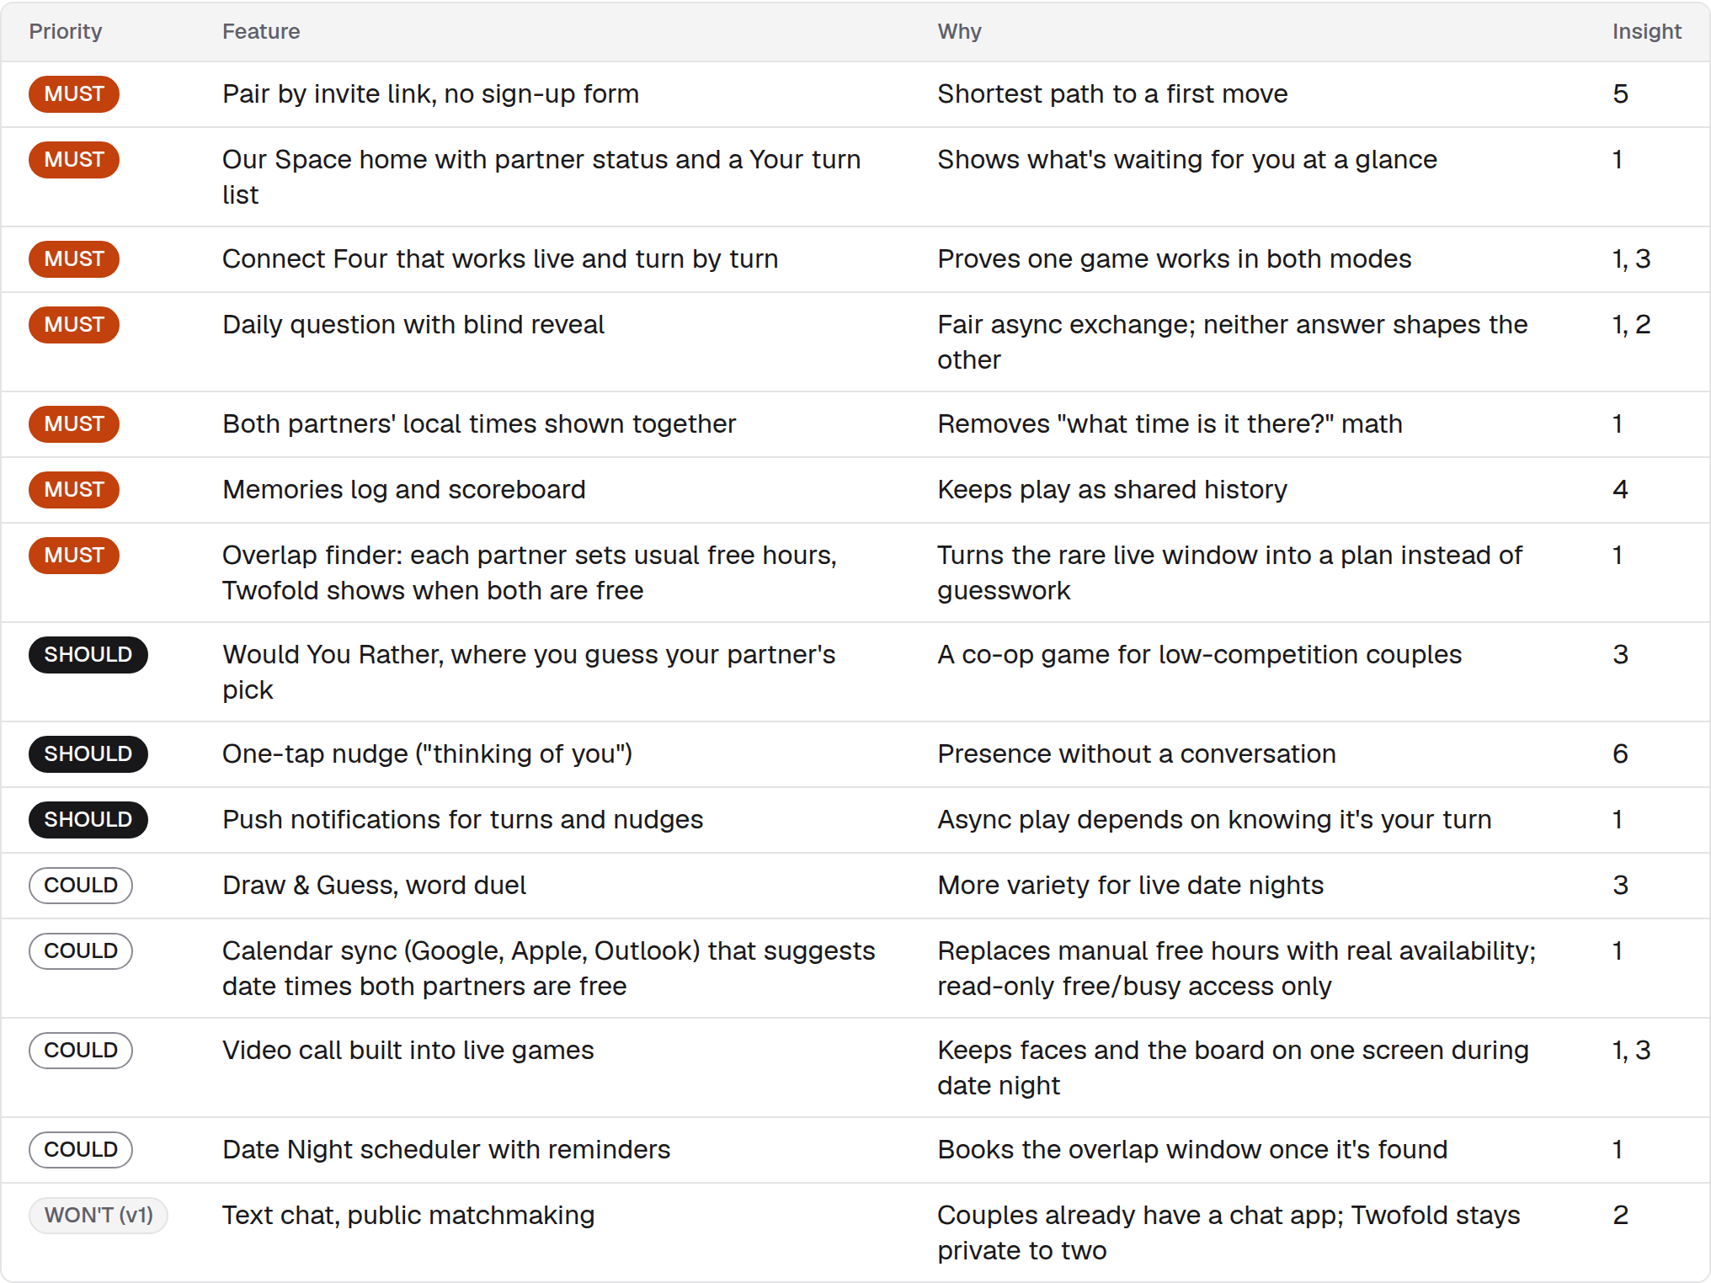1711x1283 pixels.
Task: Click SHOULD badge for One-tap nudge
Action: (x=88, y=753)
